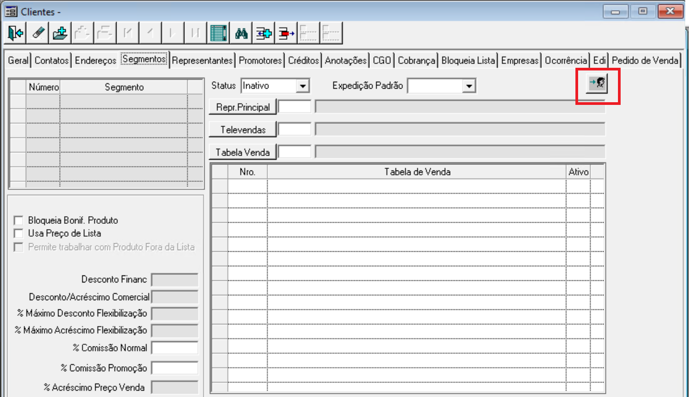689x397 pixels.
Task: Select the Edi tab
Action: 600,61
